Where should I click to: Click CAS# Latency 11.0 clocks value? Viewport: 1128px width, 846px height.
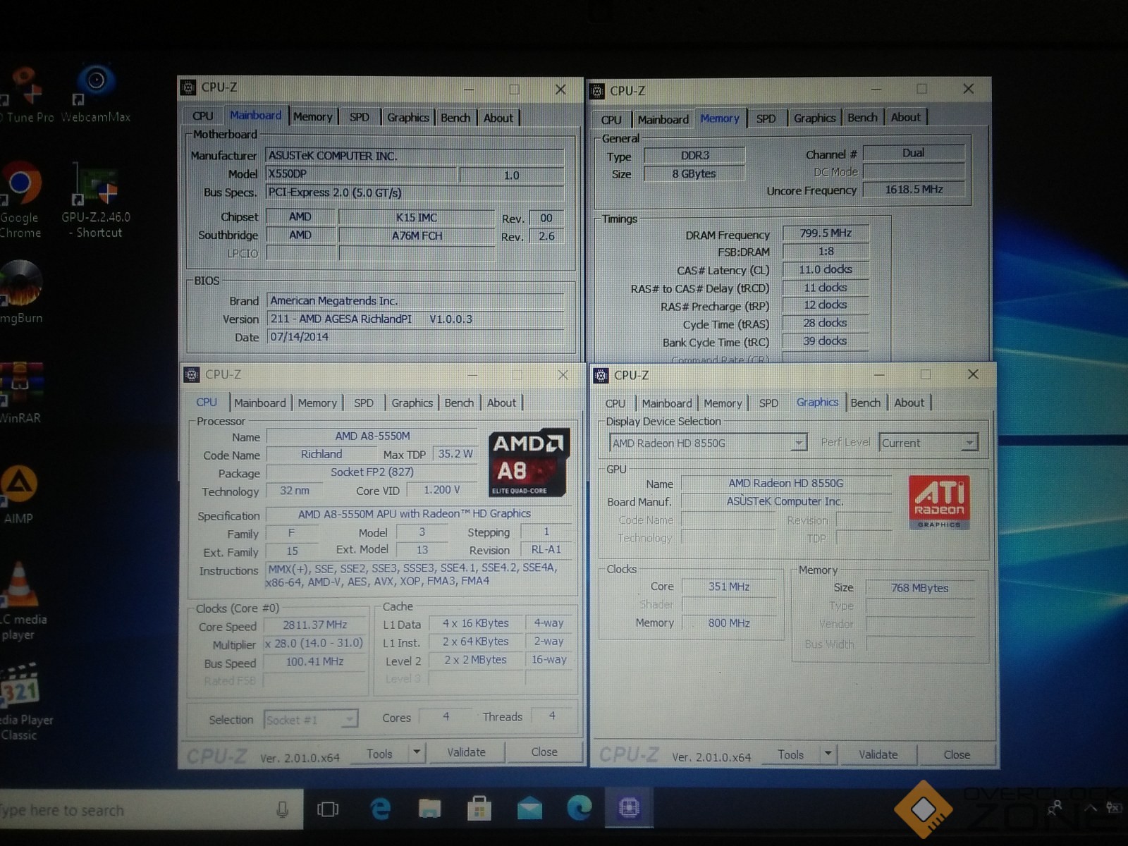826,269
